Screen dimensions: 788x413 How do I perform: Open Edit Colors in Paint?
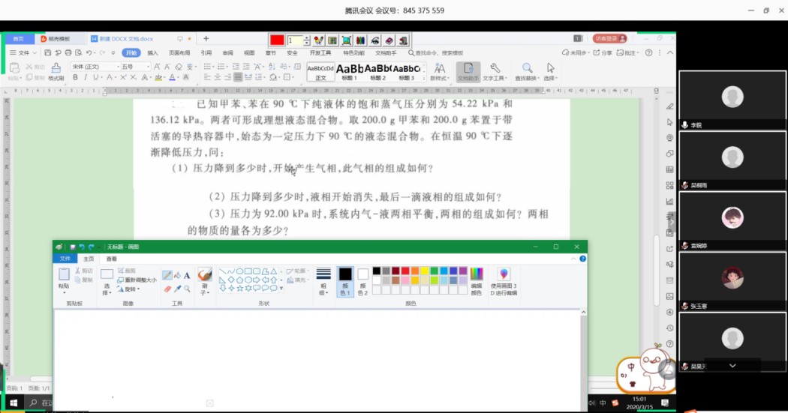[x=477, y=281]
